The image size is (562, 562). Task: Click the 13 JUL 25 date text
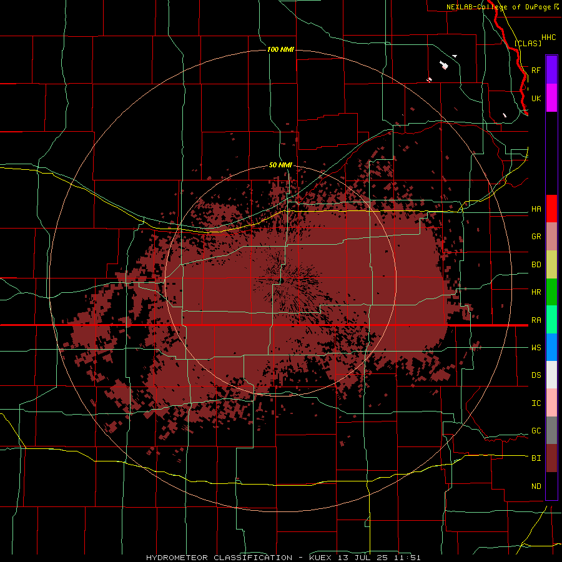click(x=364, y=558)
